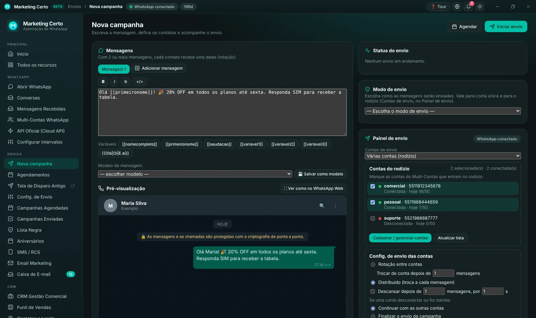The image size is (536, 318).
Task: Insert monospace code formatting
Action: click(140, 82)
